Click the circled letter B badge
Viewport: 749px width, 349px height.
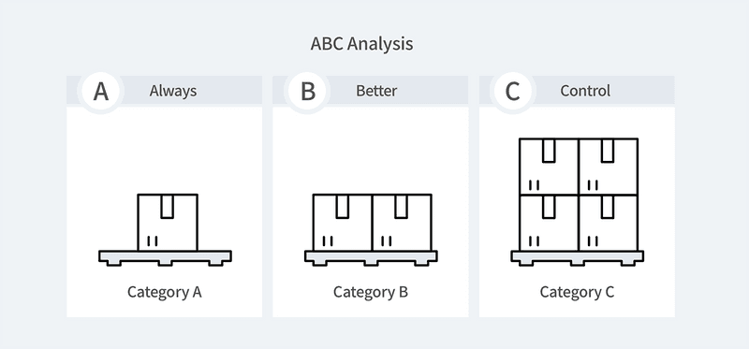point(308,91)
